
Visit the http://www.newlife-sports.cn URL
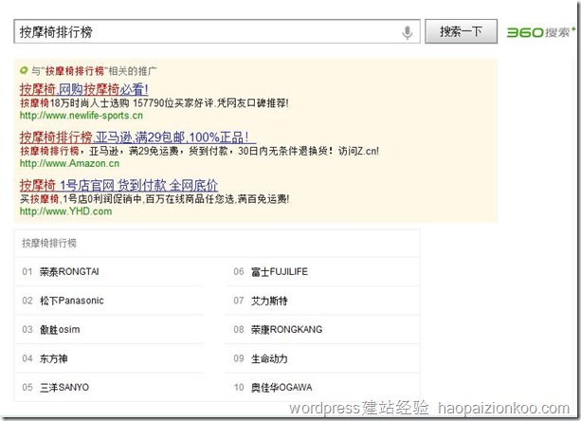tap(82, 116)
